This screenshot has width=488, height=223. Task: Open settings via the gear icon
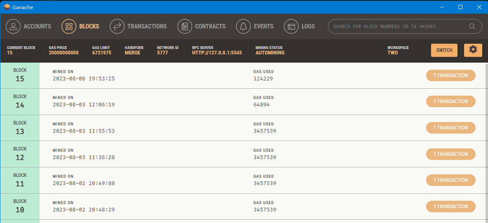coord(473,50)
